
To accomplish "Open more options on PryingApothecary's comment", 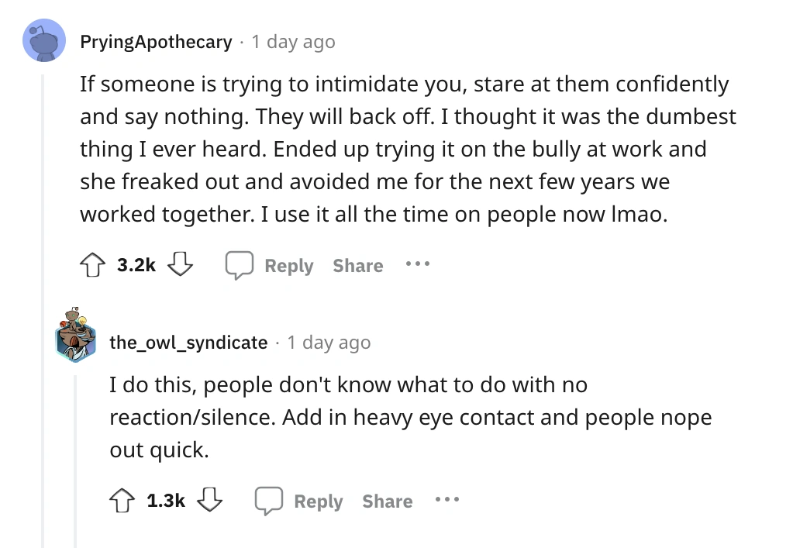I will click(x=417, y=265).
